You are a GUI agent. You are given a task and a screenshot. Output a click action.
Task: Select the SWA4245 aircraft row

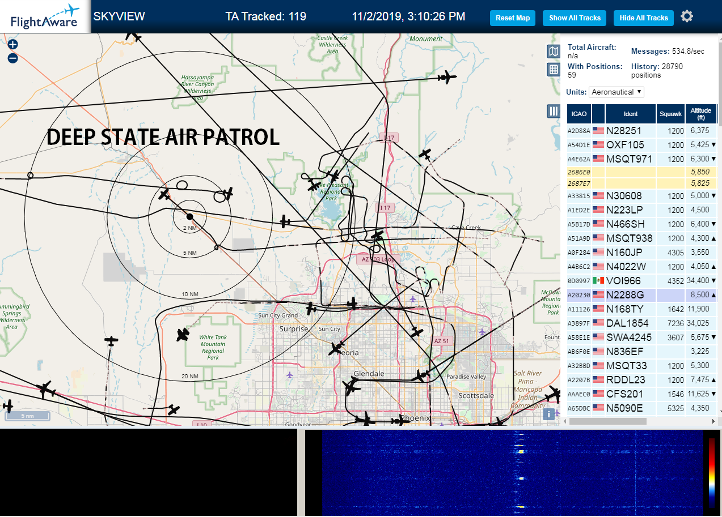point(642,337)
